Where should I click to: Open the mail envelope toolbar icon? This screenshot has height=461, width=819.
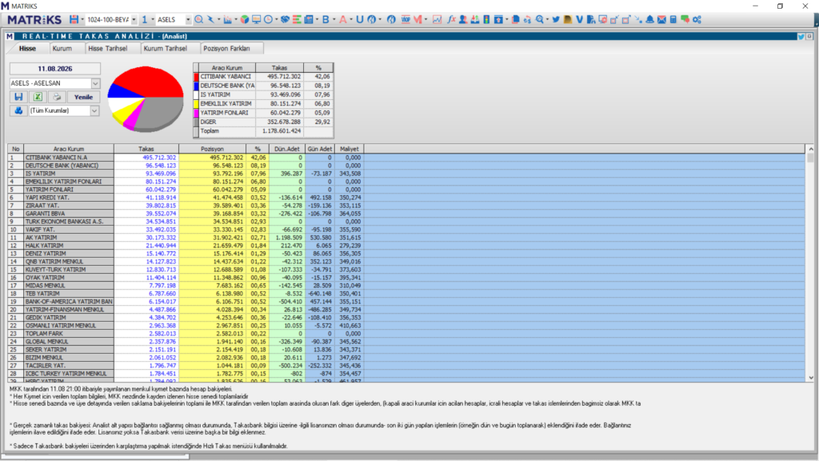661,19
